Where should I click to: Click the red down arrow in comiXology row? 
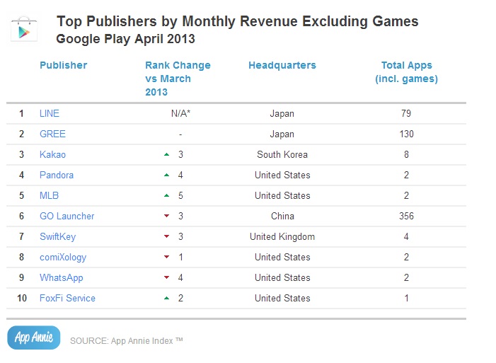point(167,257)
